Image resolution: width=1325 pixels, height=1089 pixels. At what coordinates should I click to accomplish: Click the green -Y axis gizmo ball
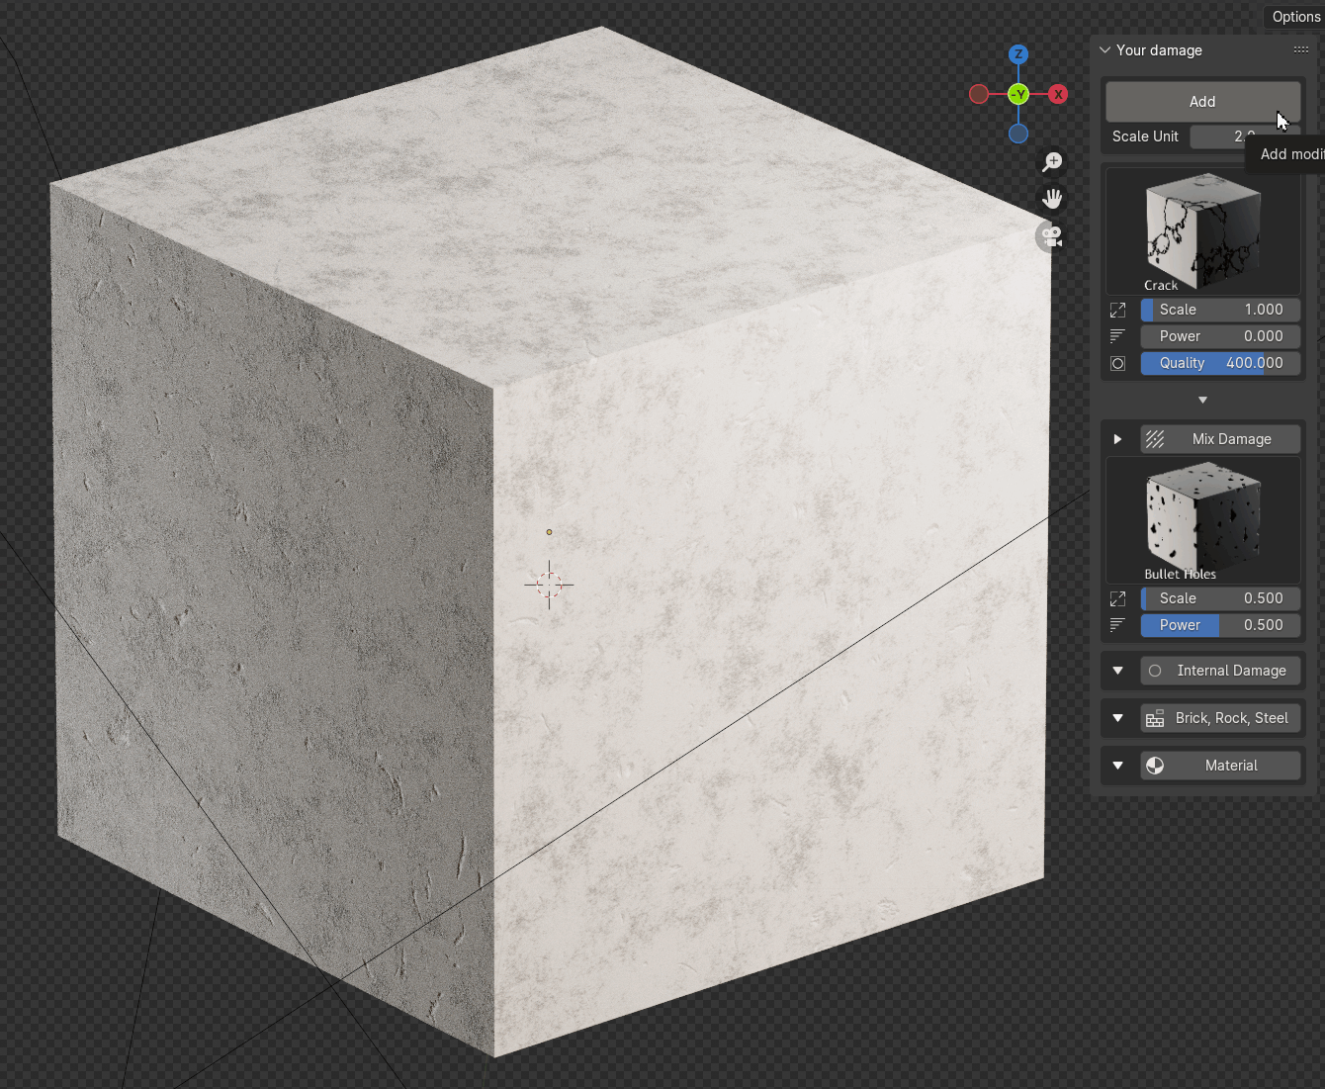1017,94
